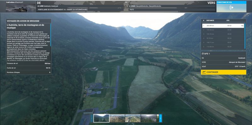This screenshot has height=125, width=252.
Task: Open the Conditions de vol weather panel
Action: click(x=231, y=7)
